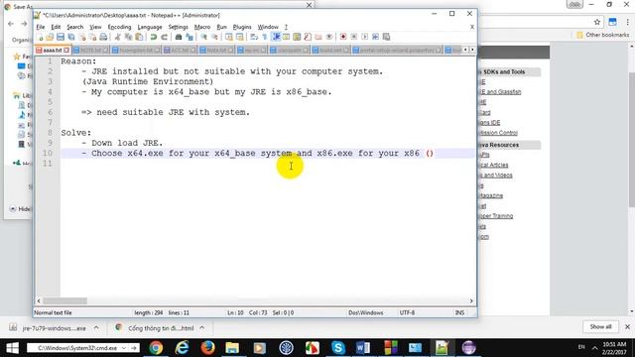
Task: Toggle the Monitoring eye toolbar icon
Action: tap(328, 38)
